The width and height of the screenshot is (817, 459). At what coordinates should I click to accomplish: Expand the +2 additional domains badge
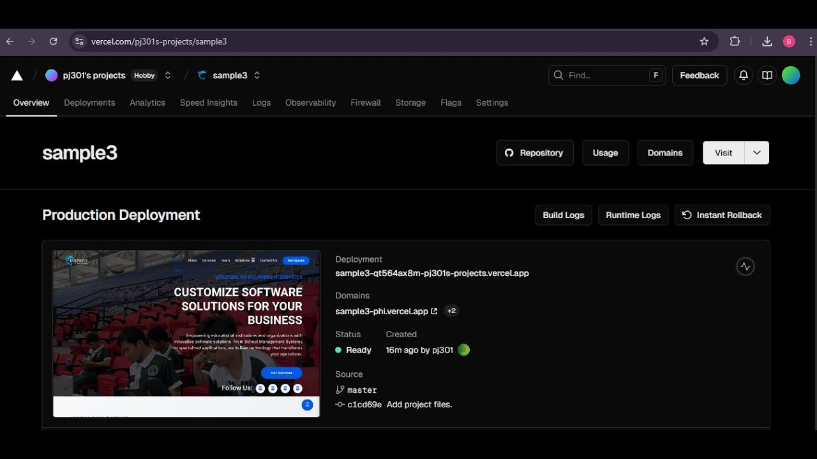click(451, 311)
